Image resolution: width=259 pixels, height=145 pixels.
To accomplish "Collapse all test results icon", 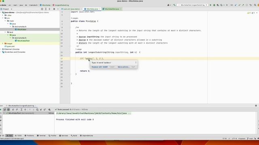I will [x=25, y=110].
